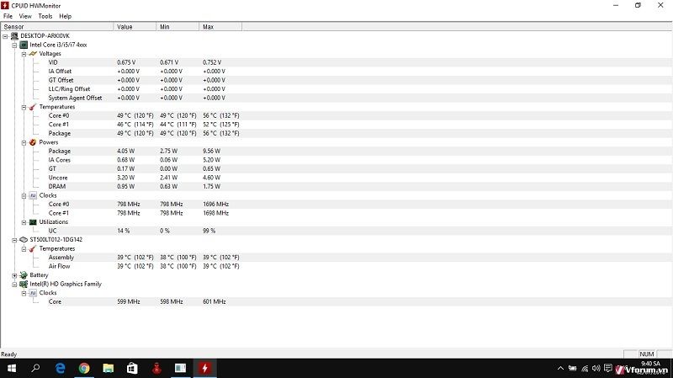Collapse the ST500LT012-1DG142 drive node

14,240
